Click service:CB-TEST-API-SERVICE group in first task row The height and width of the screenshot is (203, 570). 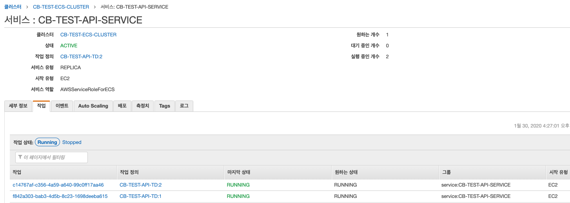pos(476,185)
